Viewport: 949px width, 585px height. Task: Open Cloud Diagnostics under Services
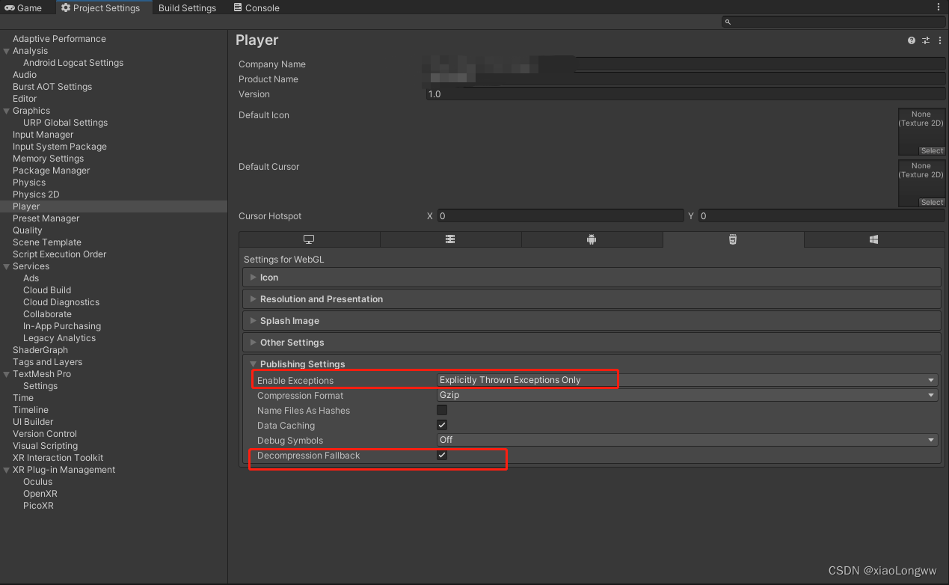click(61, 302)
